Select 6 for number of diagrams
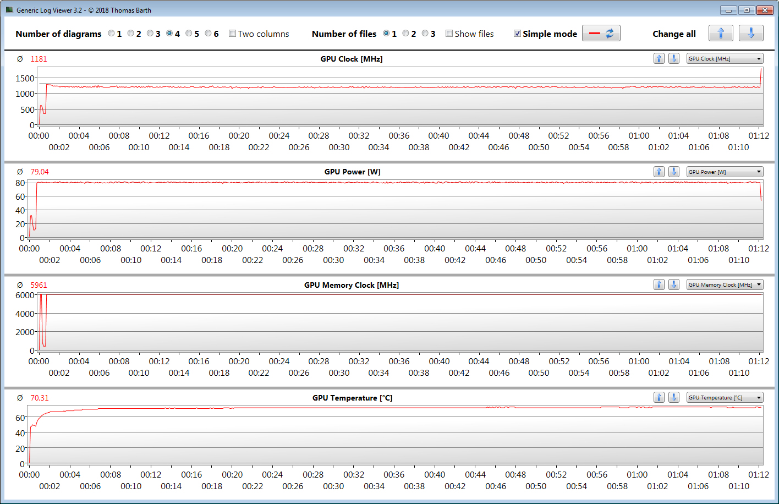Viewport: 779px width, 504px height. pyautogui.click(x=209, y=34)
